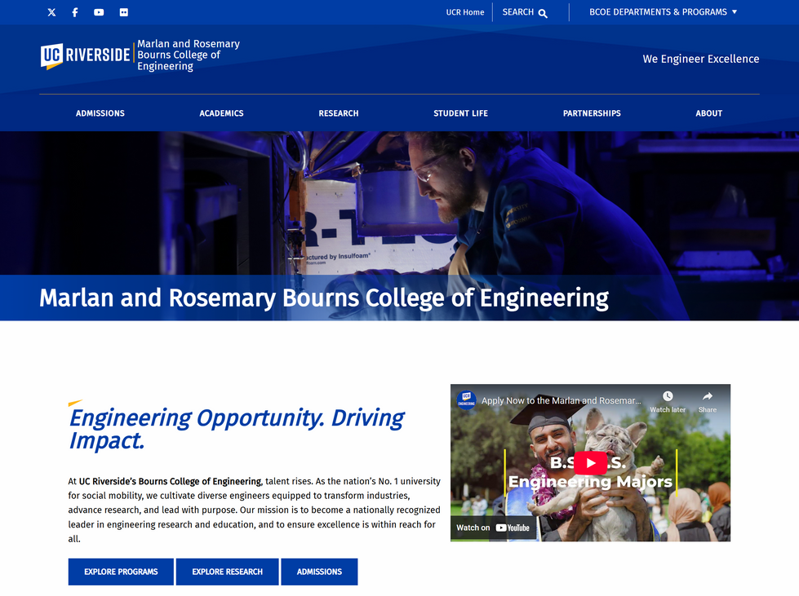Screen dimensions: 799x596
Task: Click 'Engineering Opportunity. Driving Impact.' heading
Action: (236, 429)
